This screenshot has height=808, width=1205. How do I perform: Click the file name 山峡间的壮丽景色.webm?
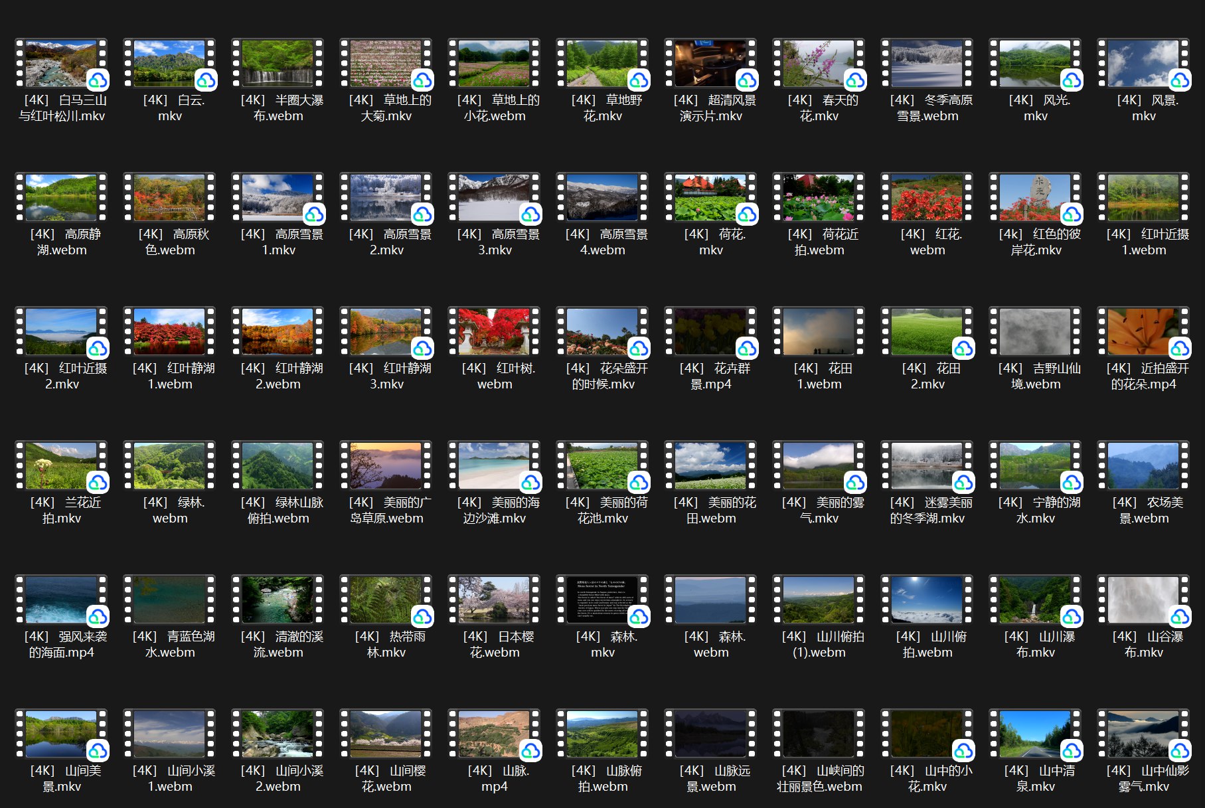[x=819, y=779]
